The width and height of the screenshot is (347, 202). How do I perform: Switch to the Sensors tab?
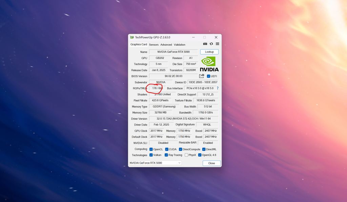(154, 44)
